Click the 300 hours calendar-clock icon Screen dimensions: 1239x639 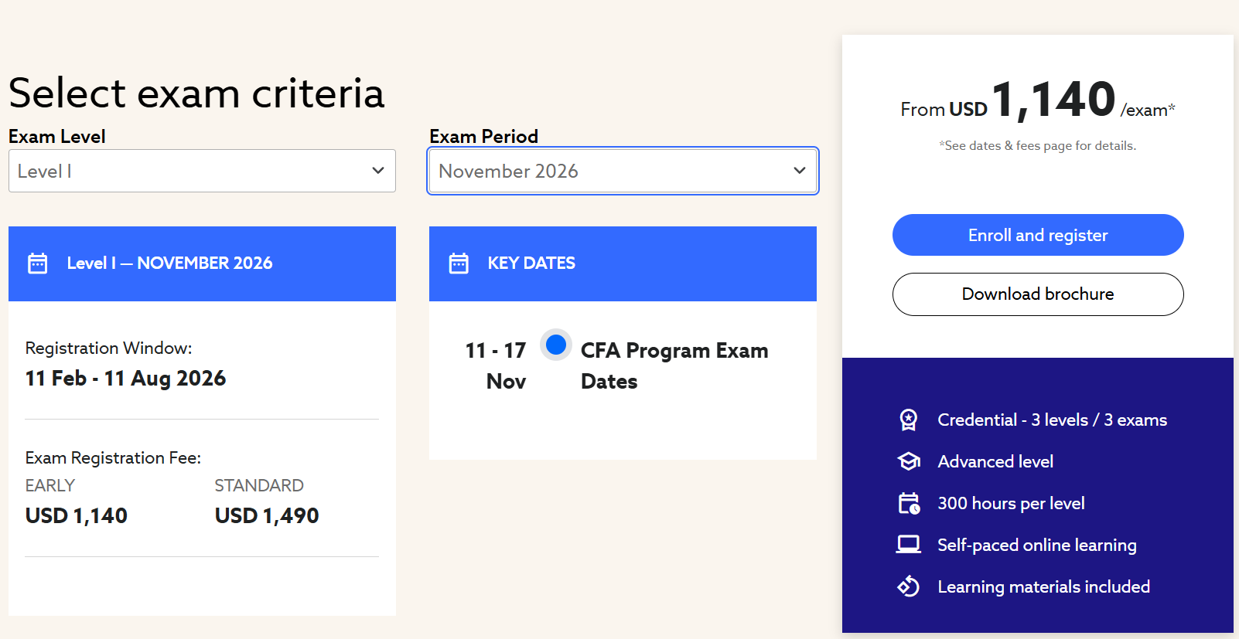(909, 503)
